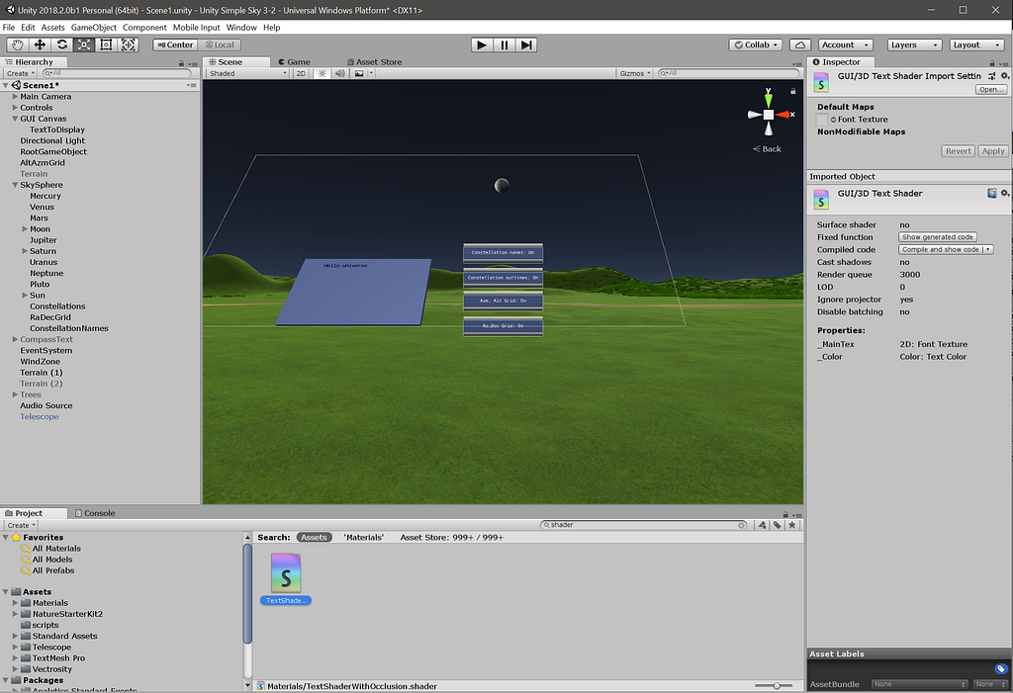Expand the Main Camera object
The height and width of the screenshot is (693, 1013).
coord(15,96)
